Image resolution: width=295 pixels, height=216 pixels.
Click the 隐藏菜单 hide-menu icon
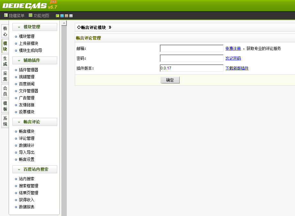click(6, 15)
